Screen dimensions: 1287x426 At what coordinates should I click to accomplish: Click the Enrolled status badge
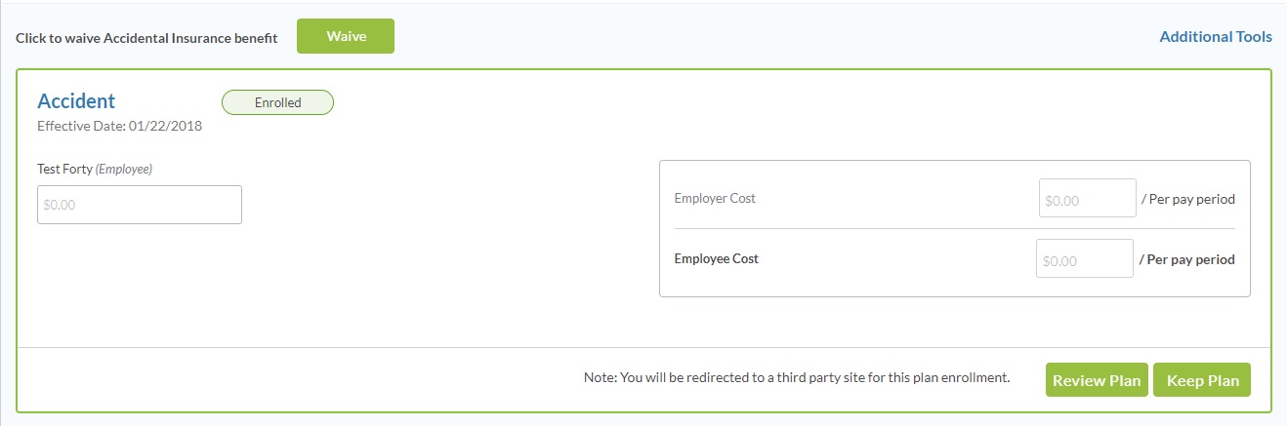click(277, 102)
